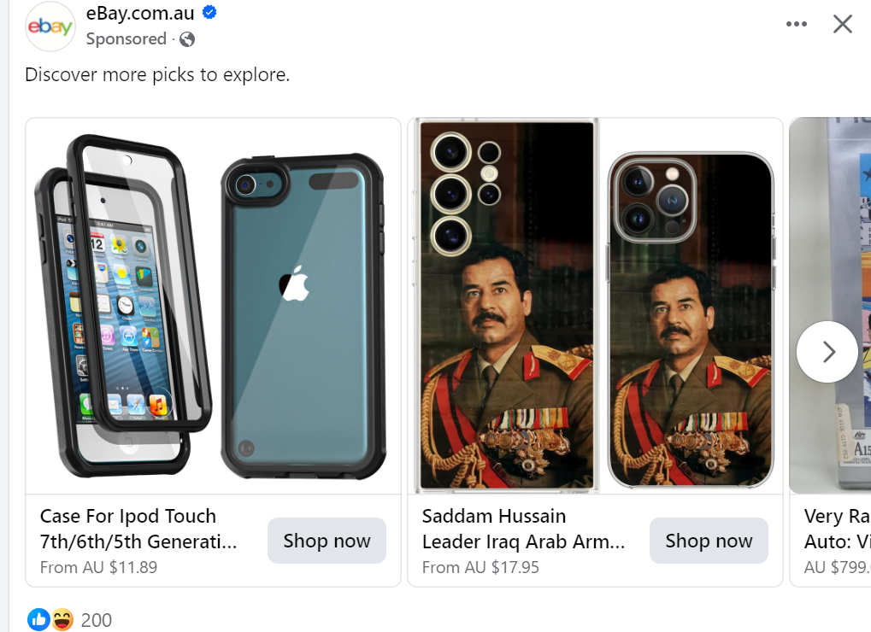This screenshot has width=871, height=632.
Task: Click the Sponsored label
Action: tap(127, 38)
